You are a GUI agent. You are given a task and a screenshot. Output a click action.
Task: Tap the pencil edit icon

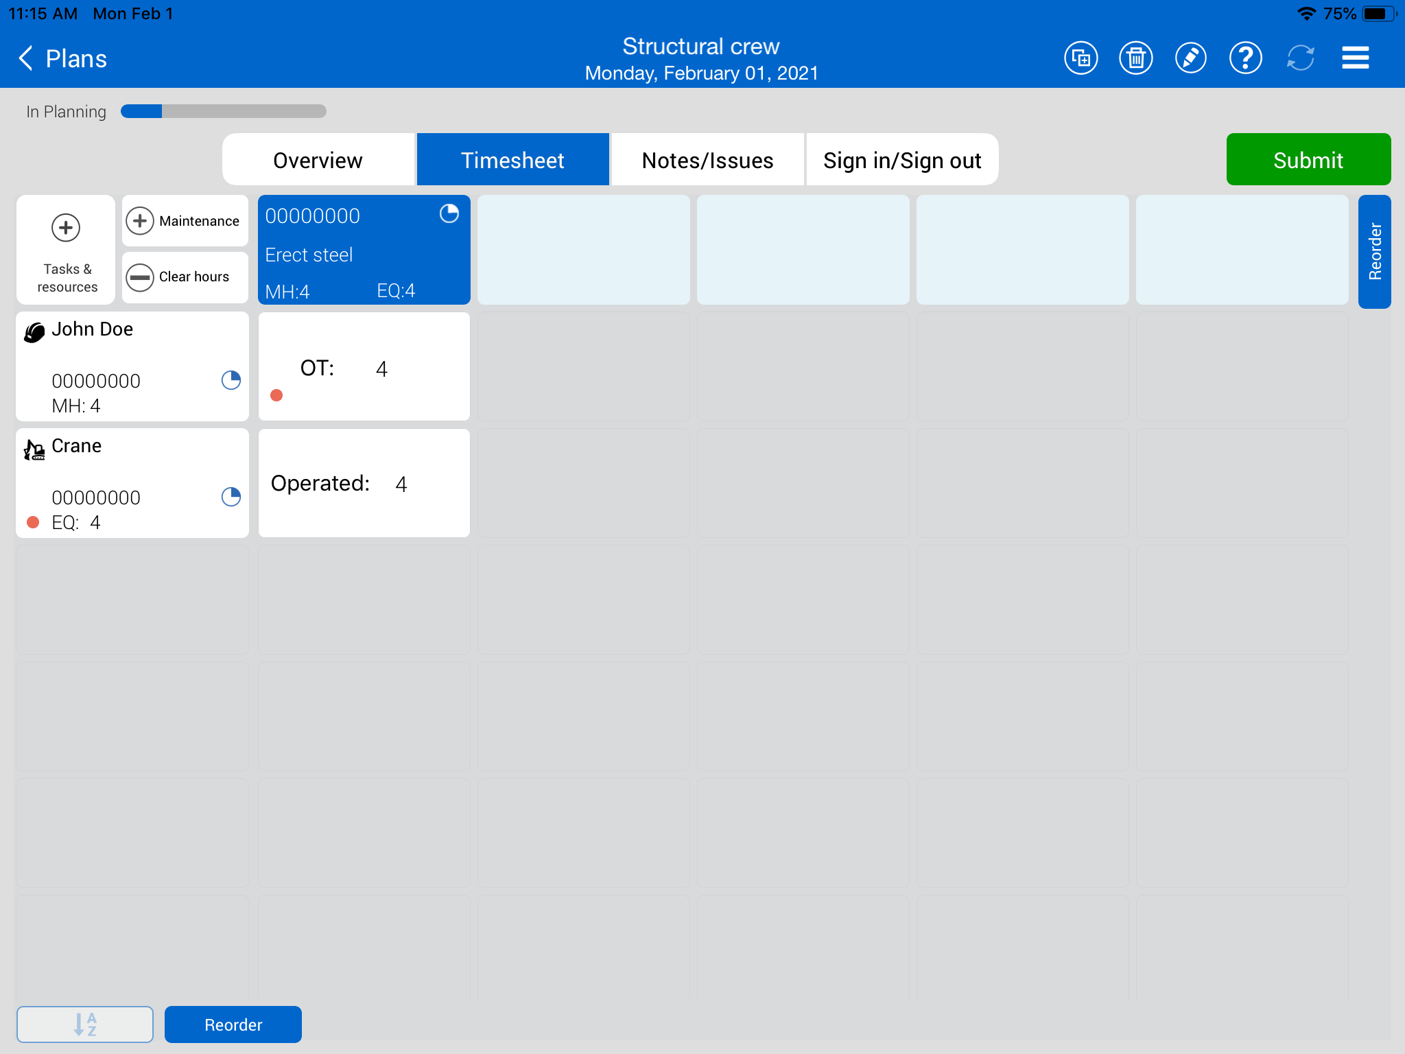point(1190,58)
